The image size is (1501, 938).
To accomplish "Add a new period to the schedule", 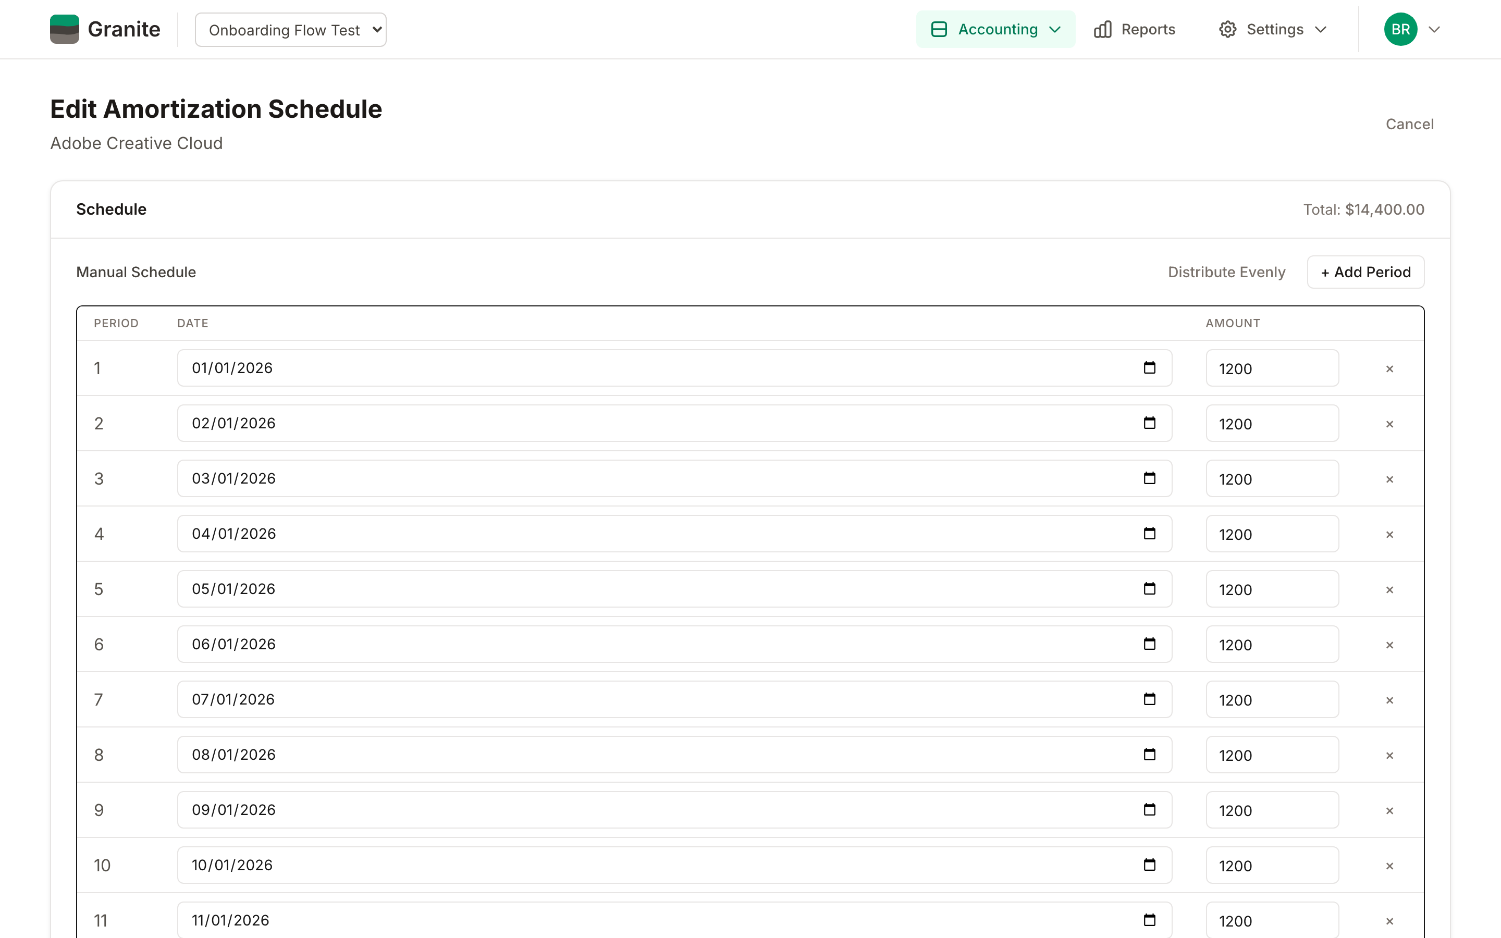I will (x=1365, y=271).
